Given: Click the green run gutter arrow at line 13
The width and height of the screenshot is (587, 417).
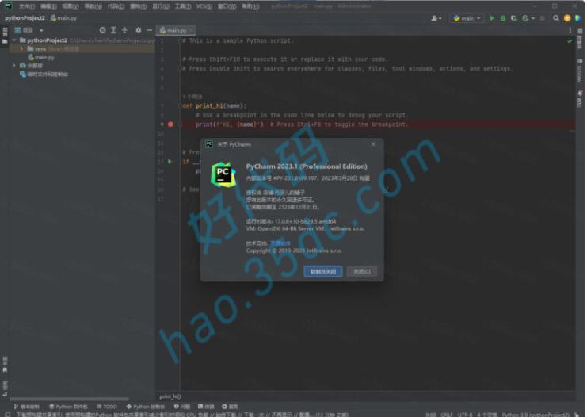Looking at the screenshot, I should click(x=170, y=162).
